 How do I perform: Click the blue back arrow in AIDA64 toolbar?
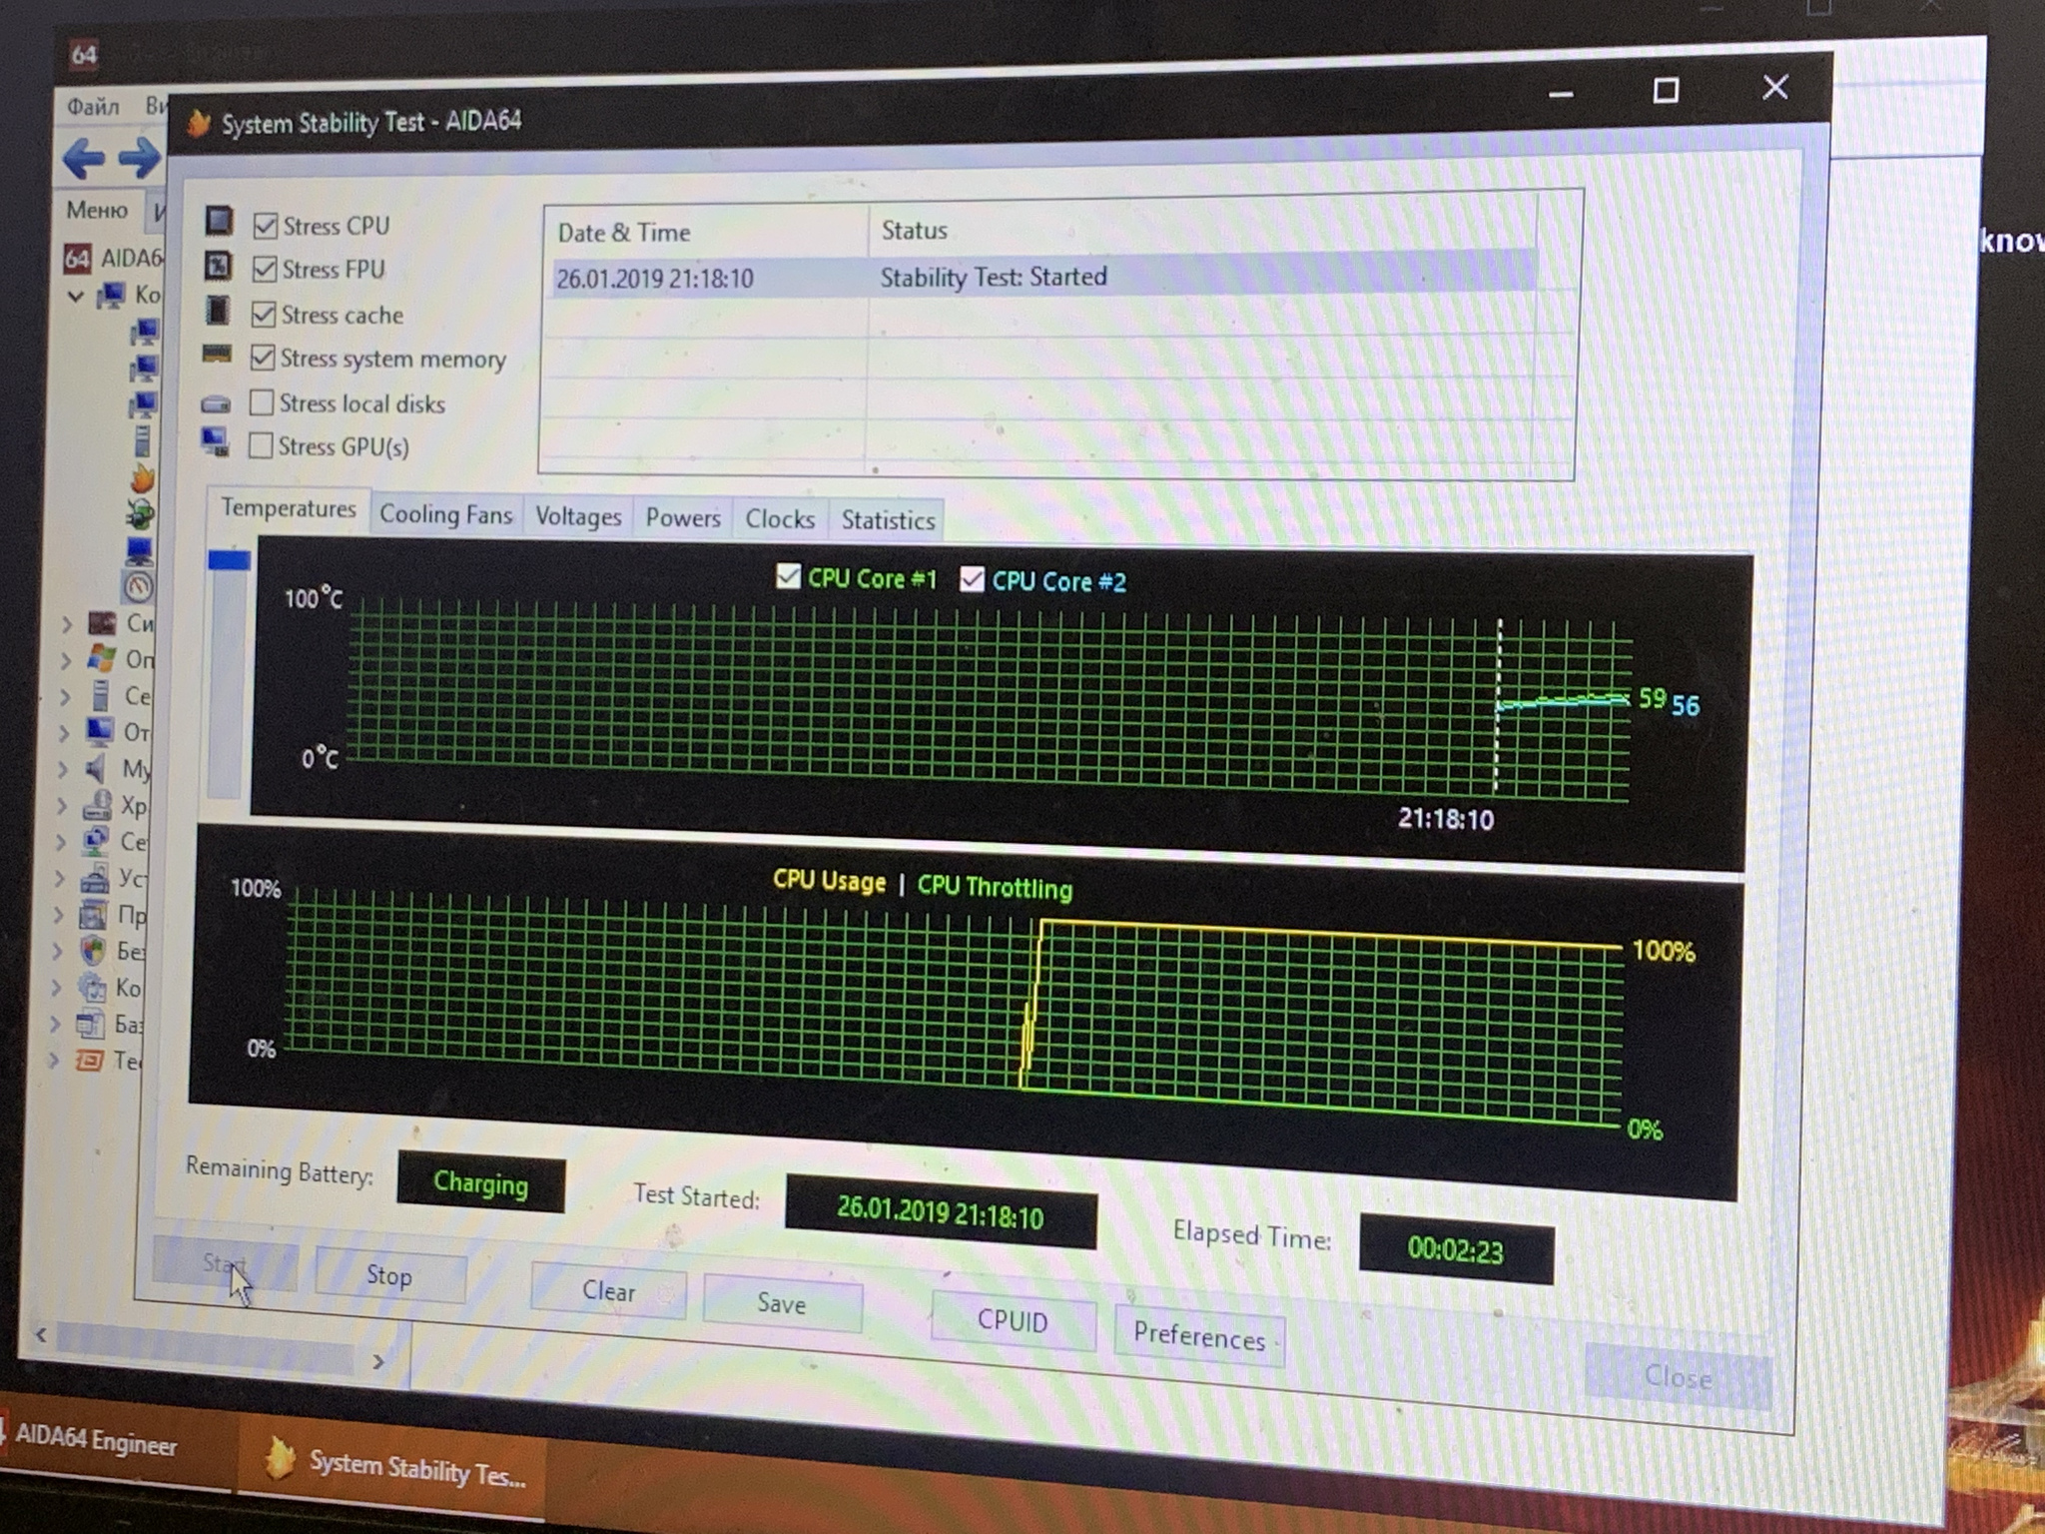[84, 158]
